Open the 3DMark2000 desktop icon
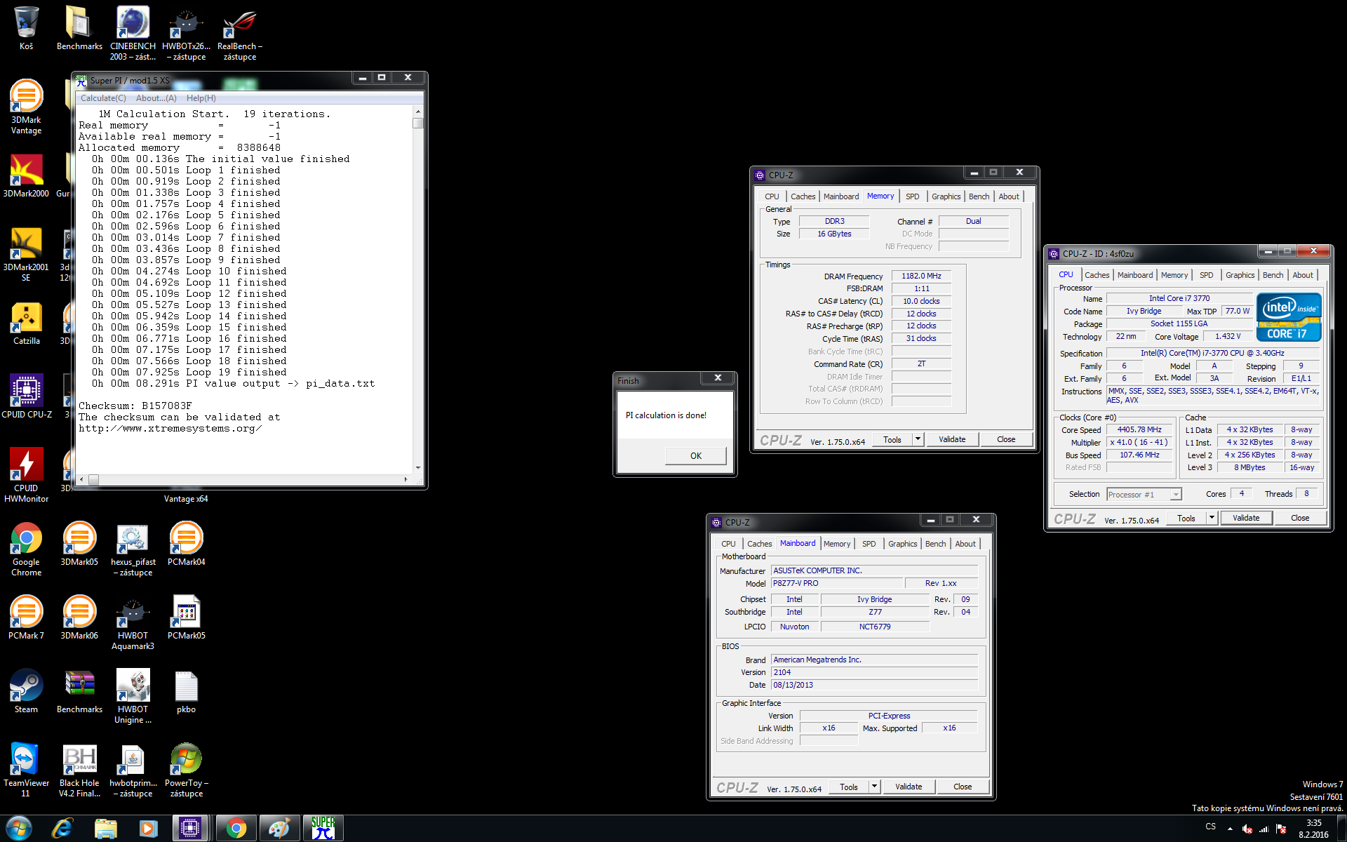The height and width of the screenshot is (842, 1347). 26,175
